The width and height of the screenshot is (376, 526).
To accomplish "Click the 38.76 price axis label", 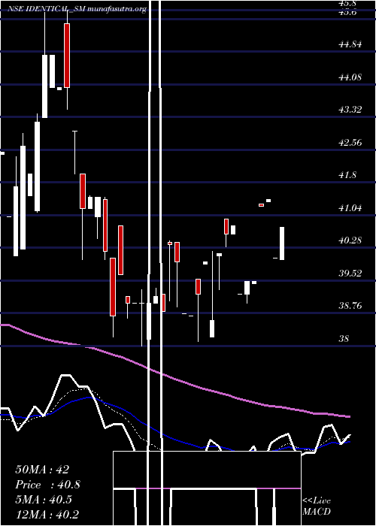I will 350,306.
